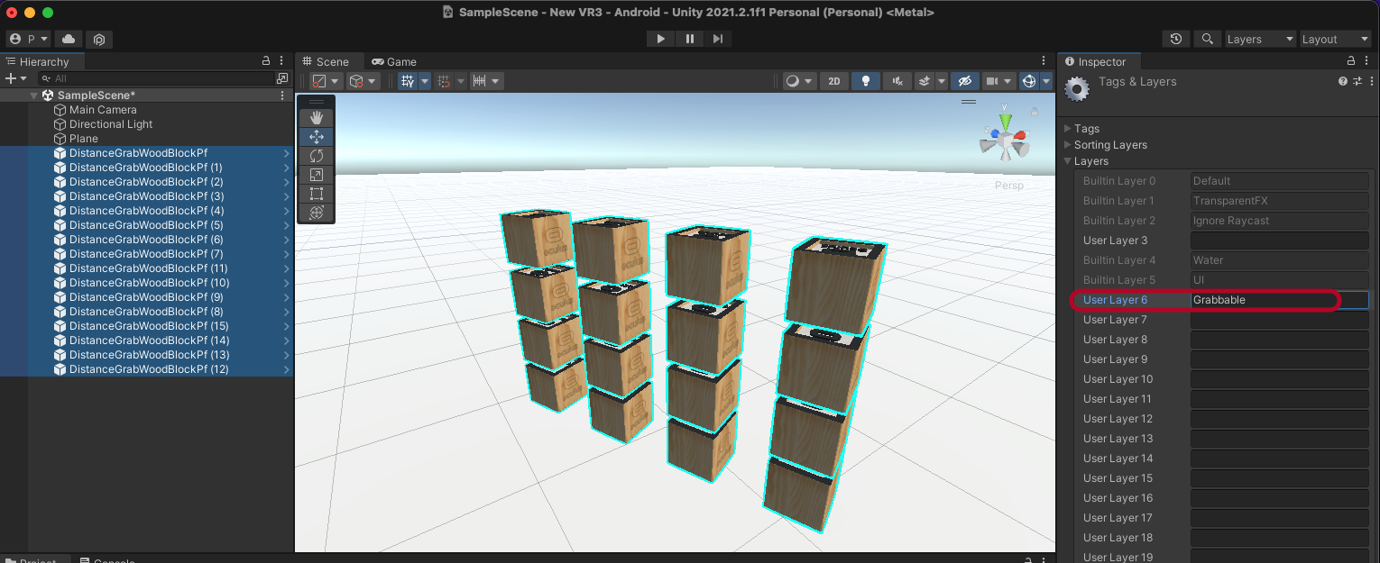
Task: Select the Rotate tool
Action: pos(317,156)
